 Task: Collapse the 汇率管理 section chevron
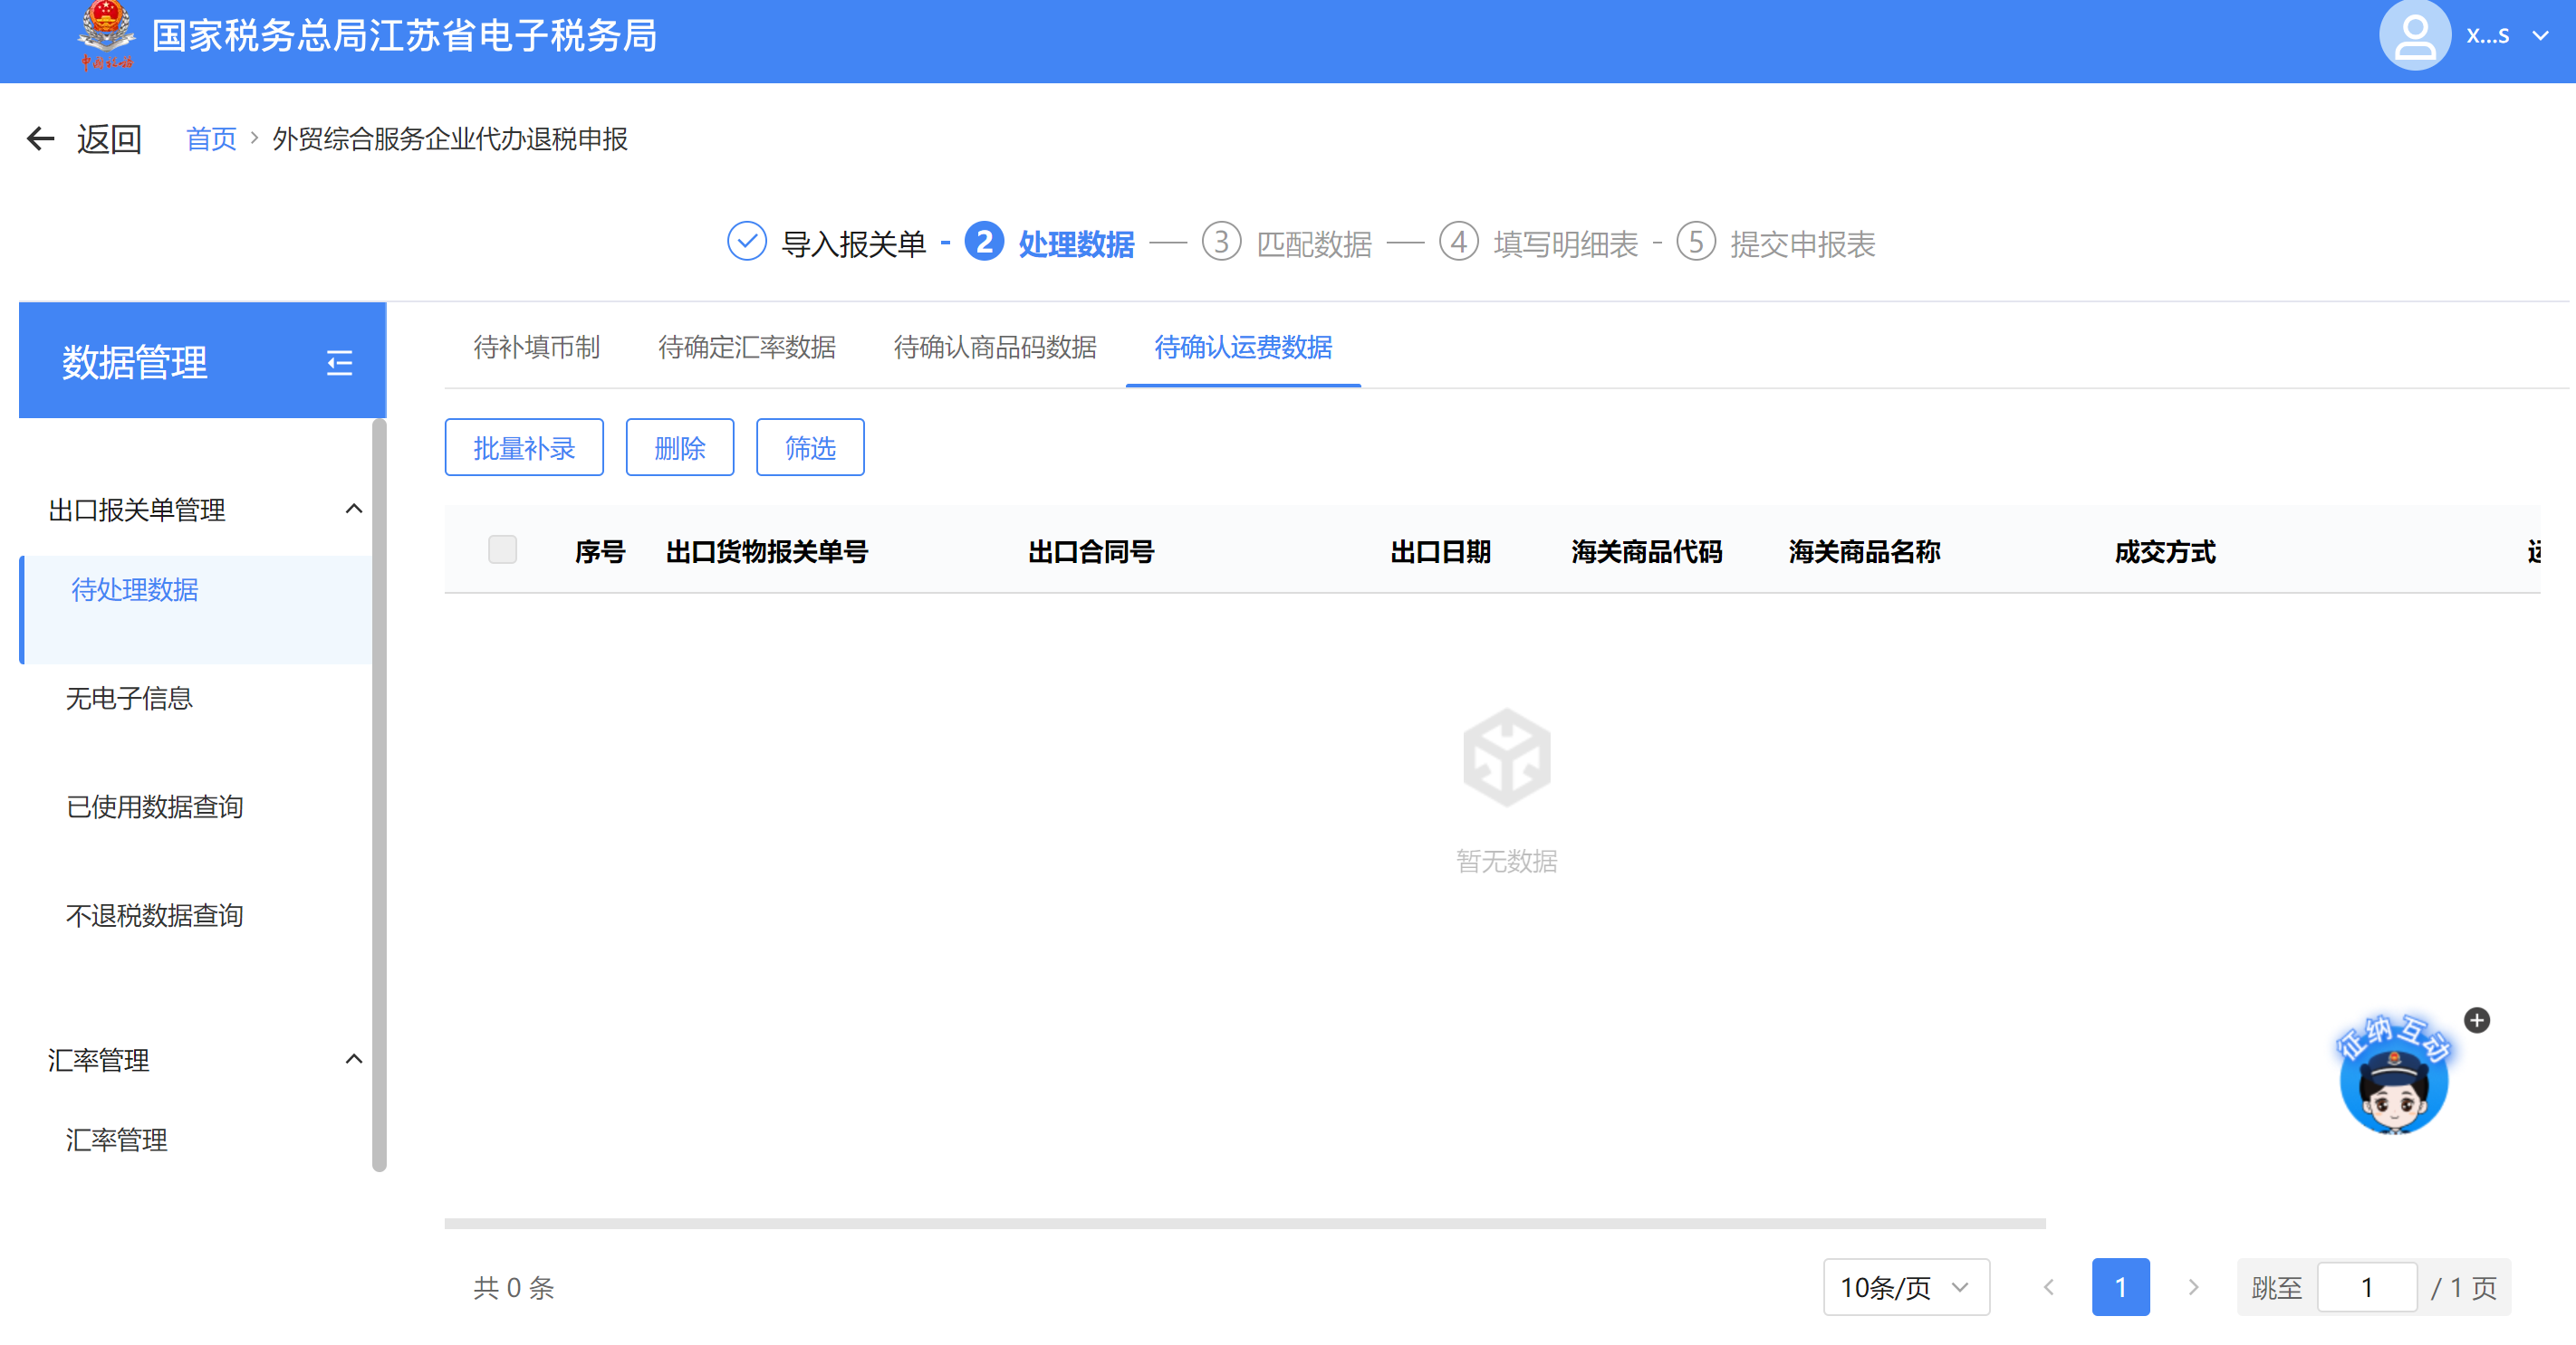pyautogui.click(x=353, y=1058)
